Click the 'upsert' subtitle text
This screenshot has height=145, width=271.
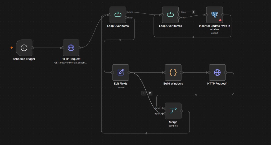coord(214,33)
